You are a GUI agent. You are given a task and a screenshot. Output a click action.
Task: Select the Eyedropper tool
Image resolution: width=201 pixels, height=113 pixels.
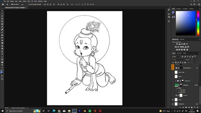2,27
